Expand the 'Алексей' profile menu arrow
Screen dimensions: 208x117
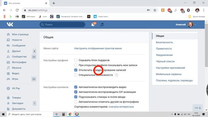click(x=195, y=25)
